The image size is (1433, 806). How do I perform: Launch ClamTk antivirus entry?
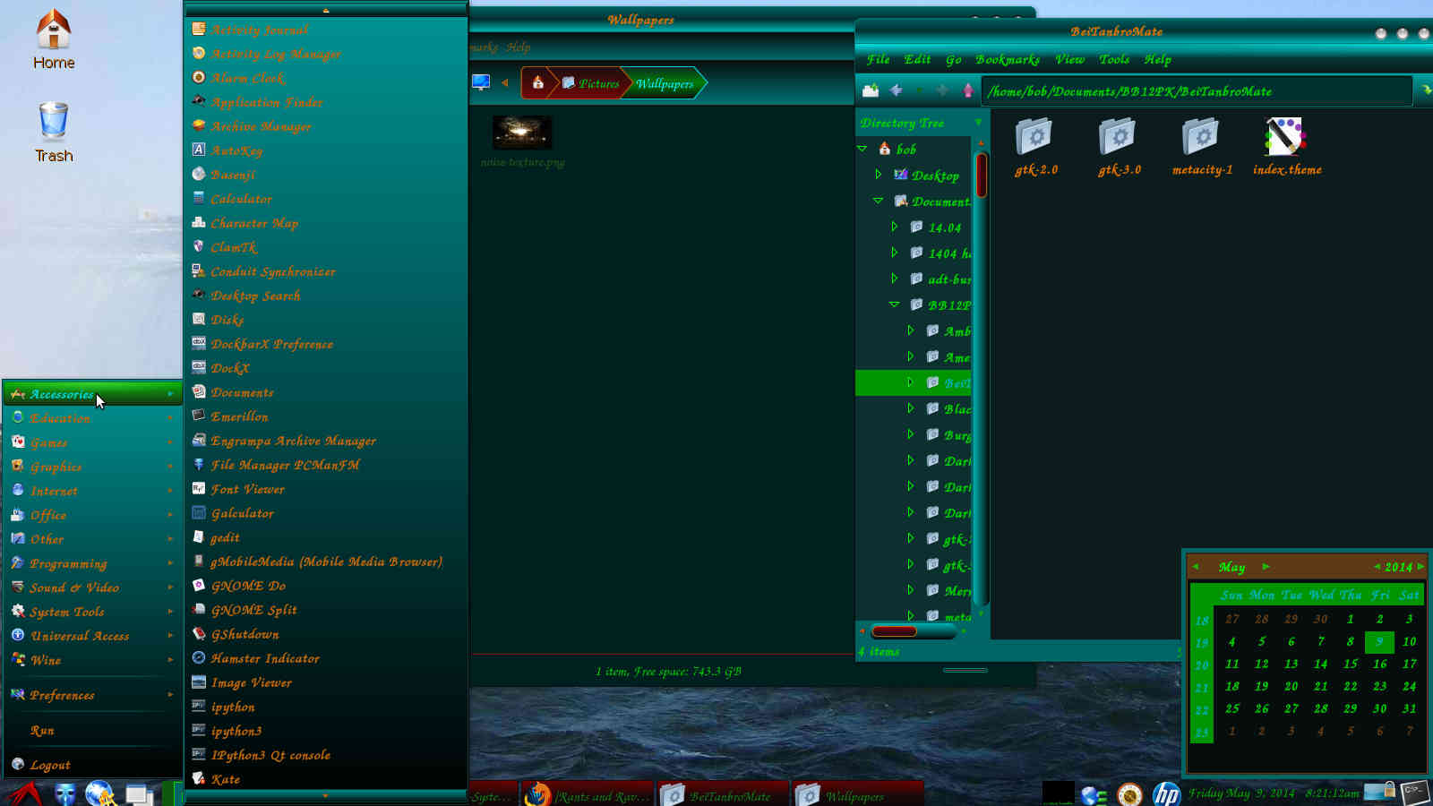tap(326, 247)
